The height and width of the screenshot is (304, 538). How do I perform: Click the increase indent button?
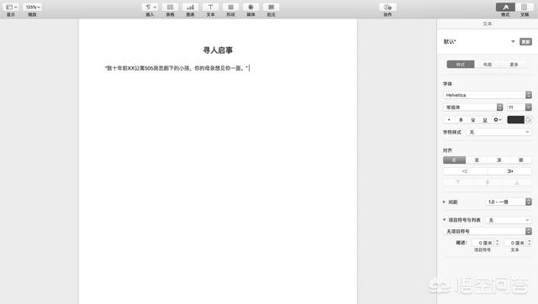coord(509,171)
